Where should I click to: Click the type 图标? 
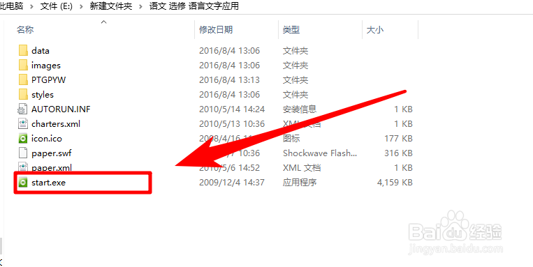[x=291, y=139]
